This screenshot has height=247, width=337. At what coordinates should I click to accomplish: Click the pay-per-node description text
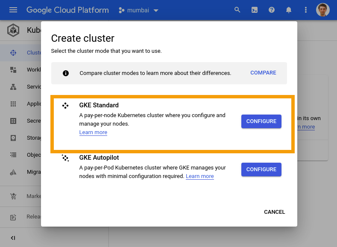pos(152,120)
